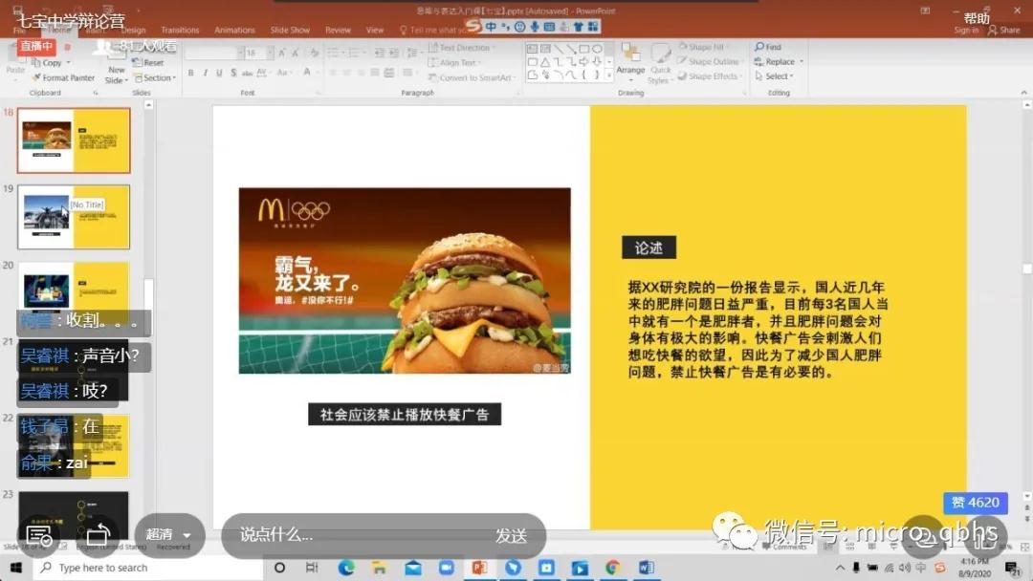1033x581 pixels.
Task: Increase the font size with the larger A
Action: [282, 53]
